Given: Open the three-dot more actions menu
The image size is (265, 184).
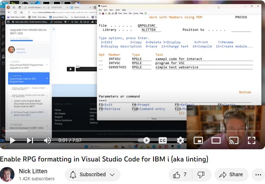Looking at the screenshot, I should [258, 175].
